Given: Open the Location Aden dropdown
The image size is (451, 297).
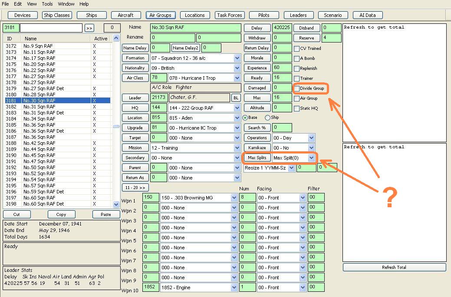Looking at the screenshot, I should click(237, 118).
